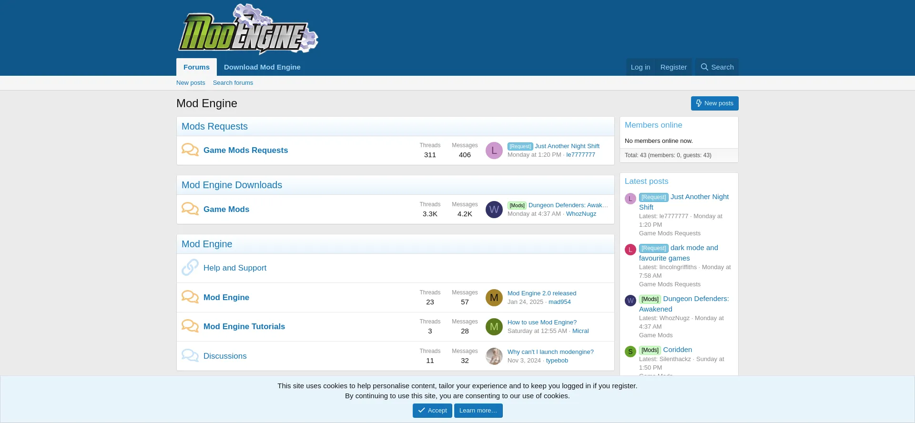The image size is (915, 423).
Task: Open the Register link
Action: pos(673,67)
